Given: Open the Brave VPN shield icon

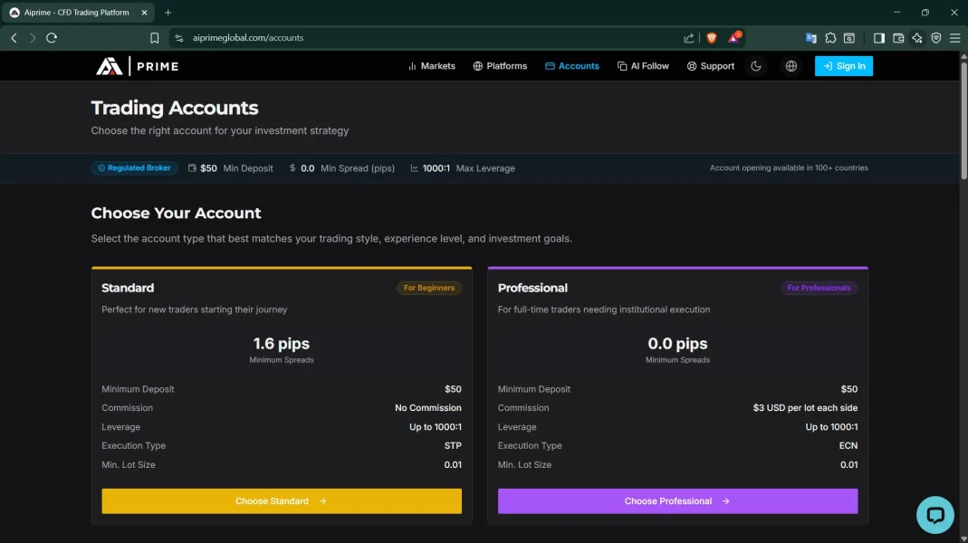Looking at the screenshot, I should (x=936, y=38).
